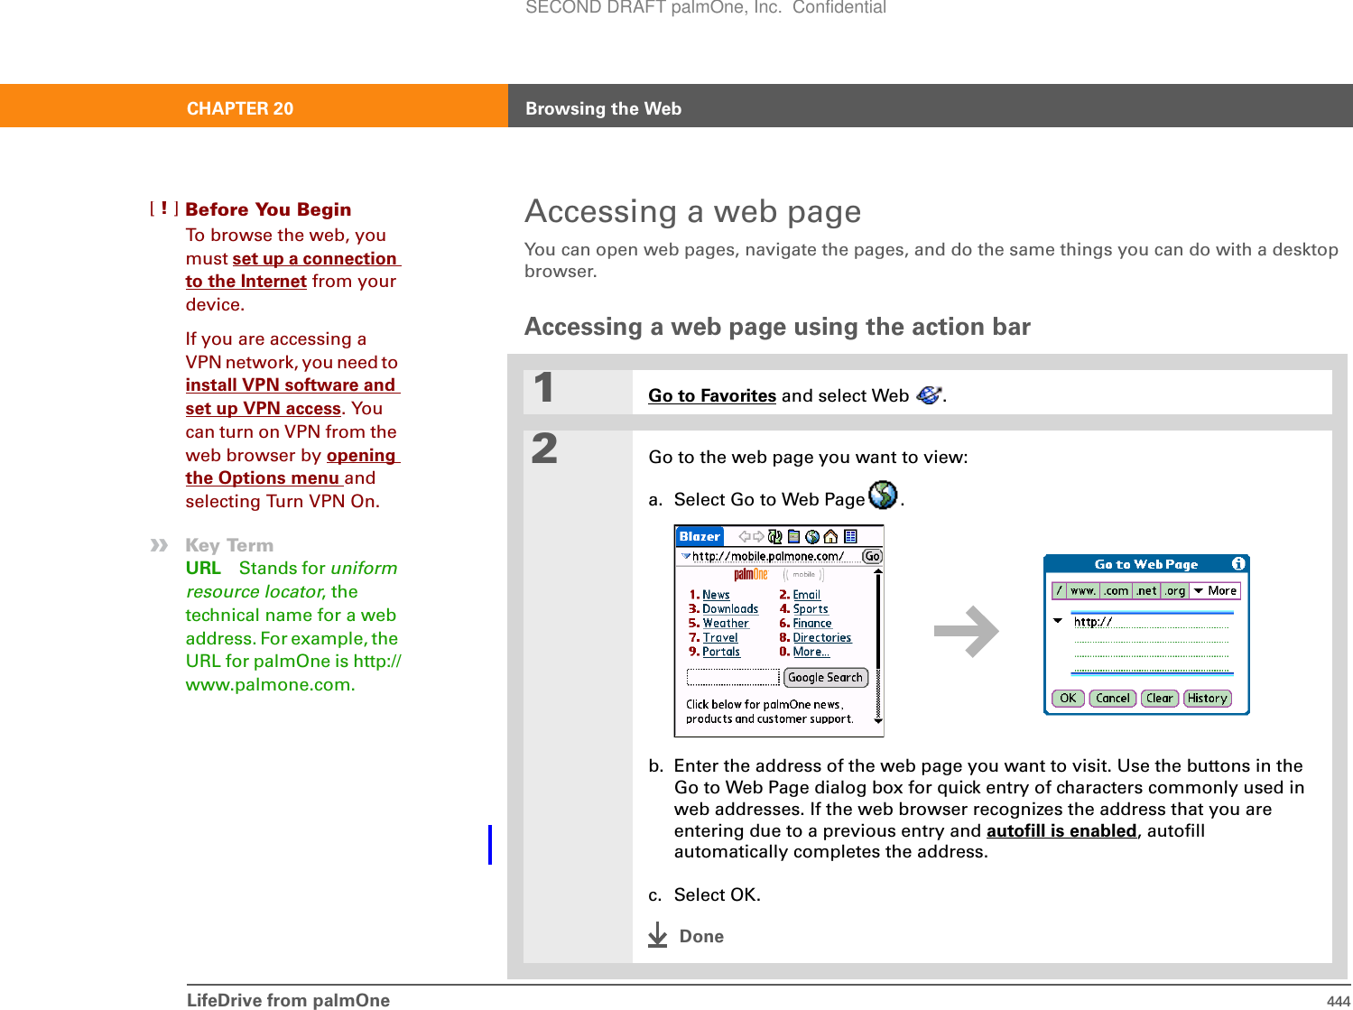This screenshot has height=1010, width=1353.
Task: Click the globe icon beside 'Select Go to Web Page'
Action: coord(883,496)
